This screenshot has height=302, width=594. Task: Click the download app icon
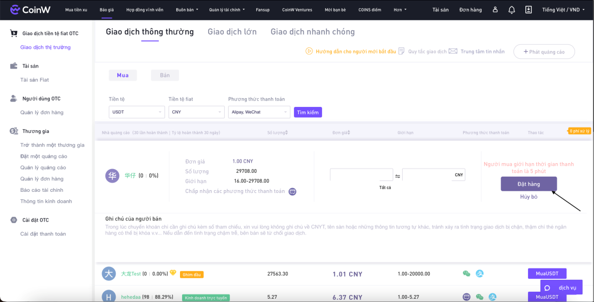(529, 10)
